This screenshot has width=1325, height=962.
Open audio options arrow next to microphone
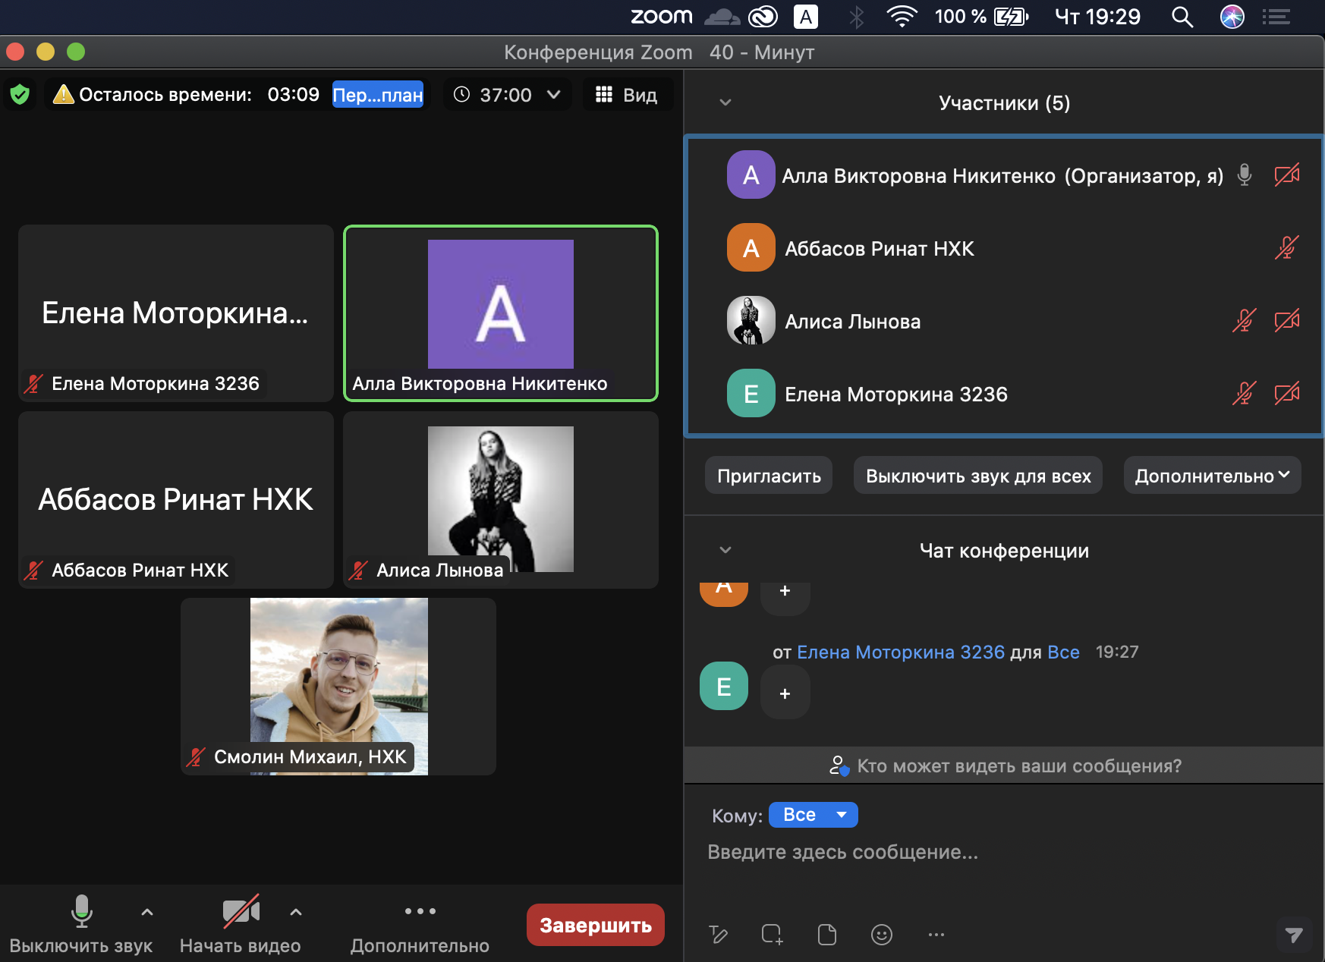(x=147, y=912)
